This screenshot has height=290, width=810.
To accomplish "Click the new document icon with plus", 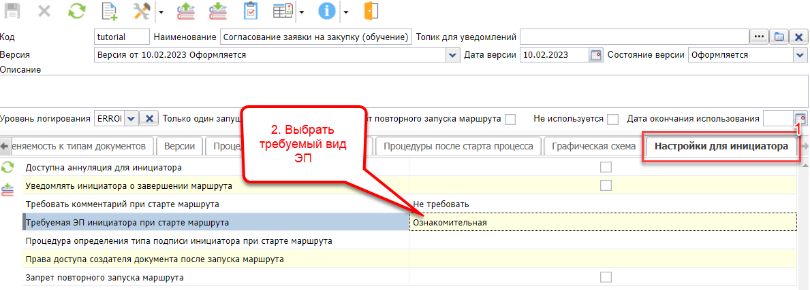I will tap(110, 12).
